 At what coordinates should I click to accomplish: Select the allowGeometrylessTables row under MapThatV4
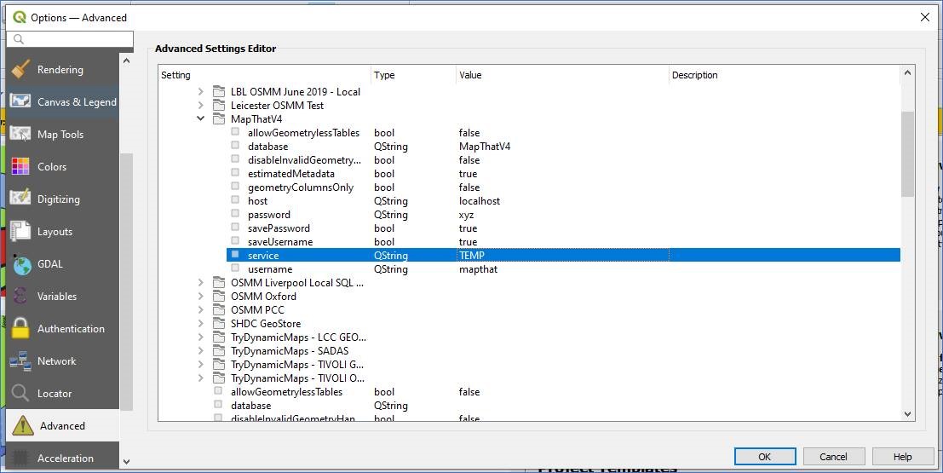point(564,133)
